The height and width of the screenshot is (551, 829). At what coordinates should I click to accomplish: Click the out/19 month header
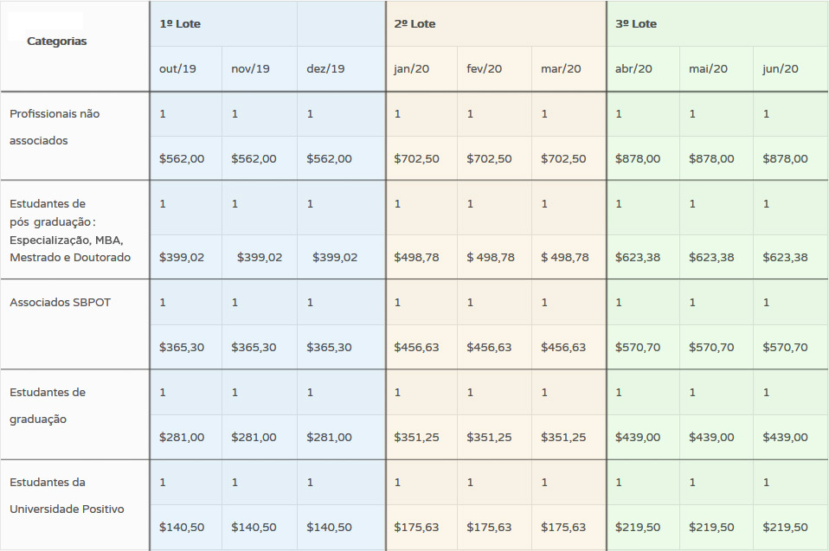pos(177,68)
